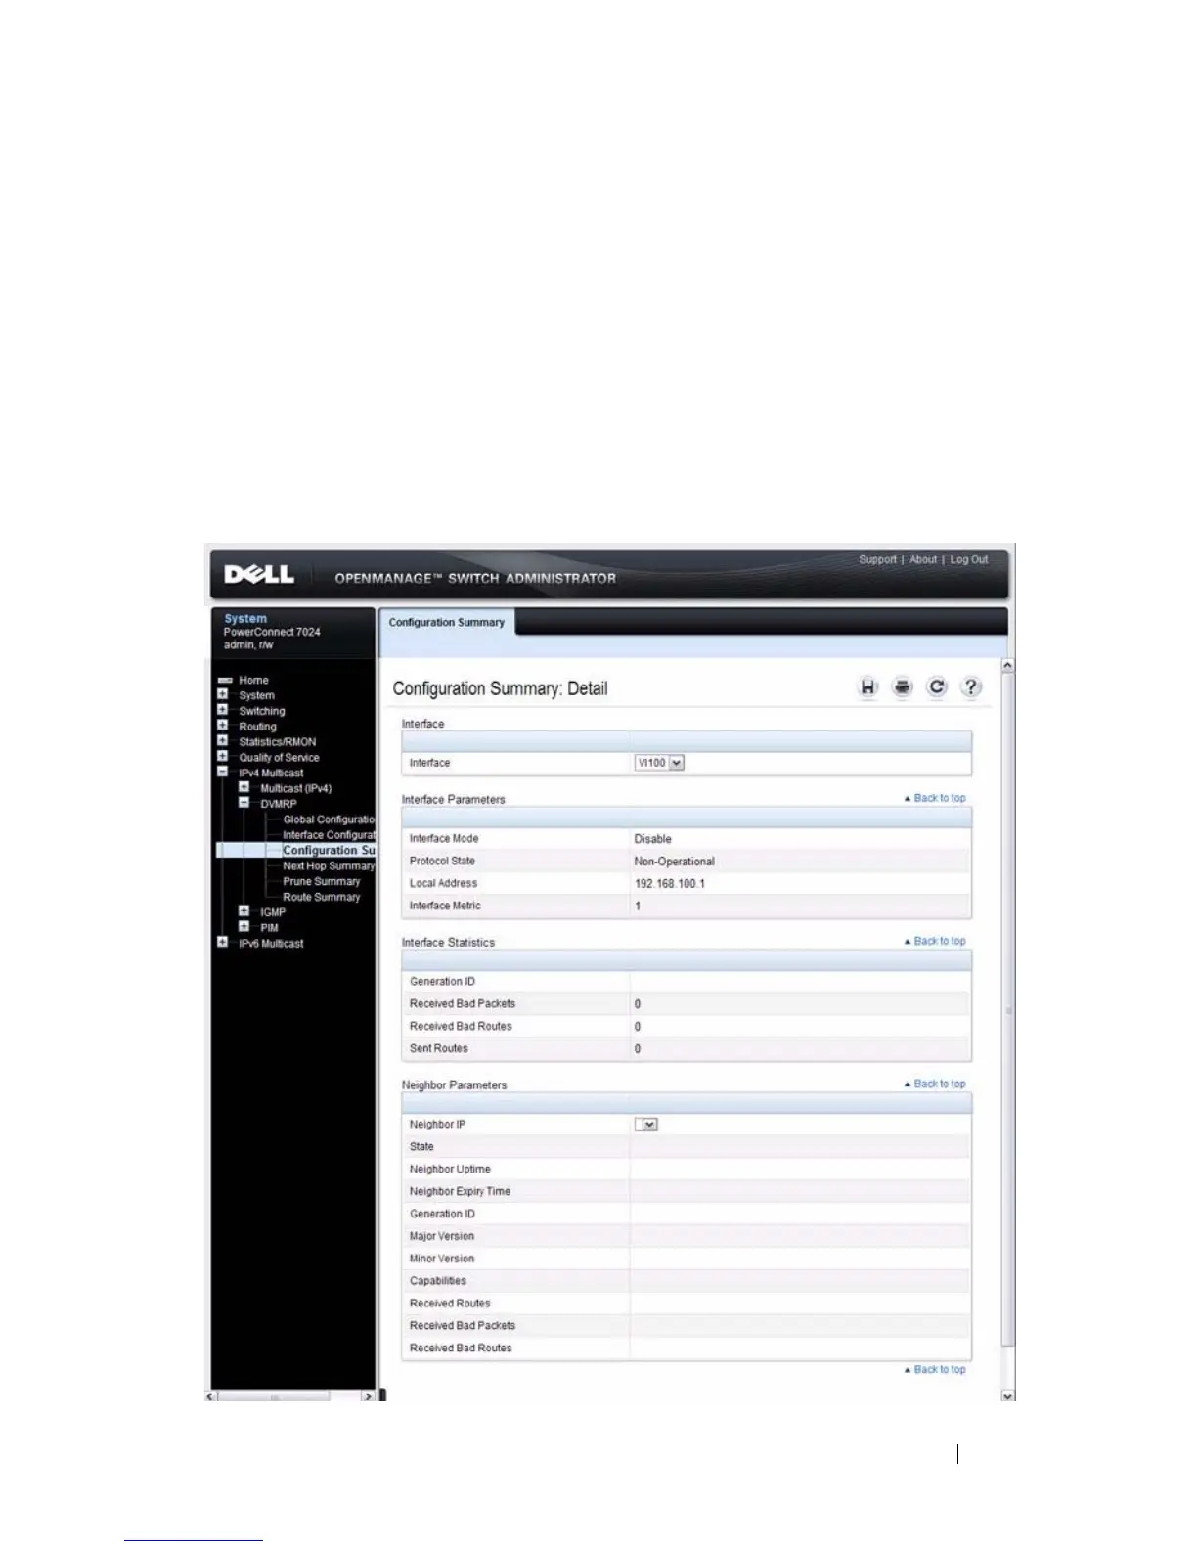Click the Major Version label
The image size is (1197, 1549).
click(441, 1236)
